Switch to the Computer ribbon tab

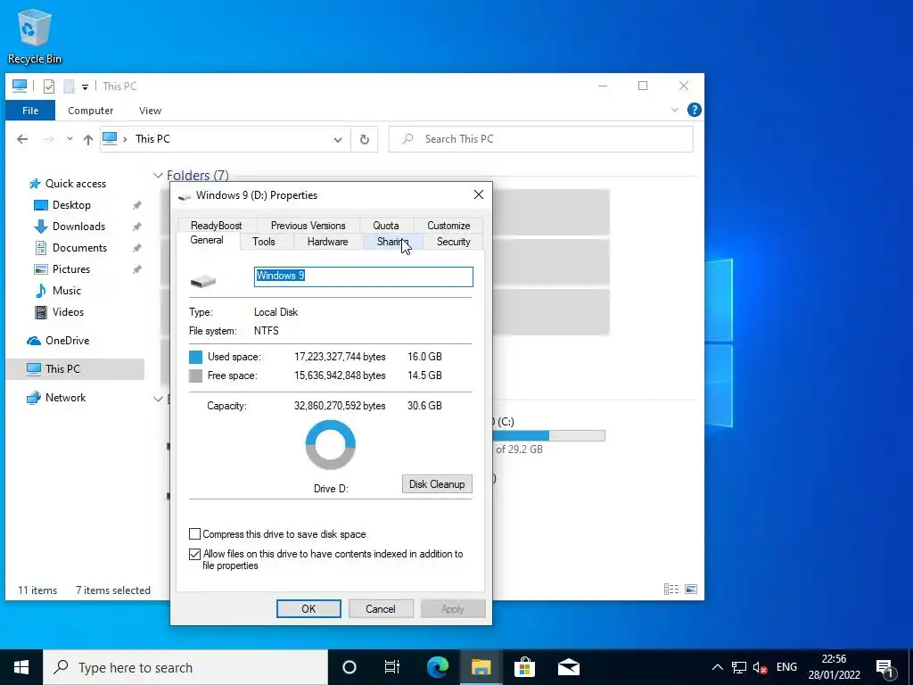click(x=90, y=110)
